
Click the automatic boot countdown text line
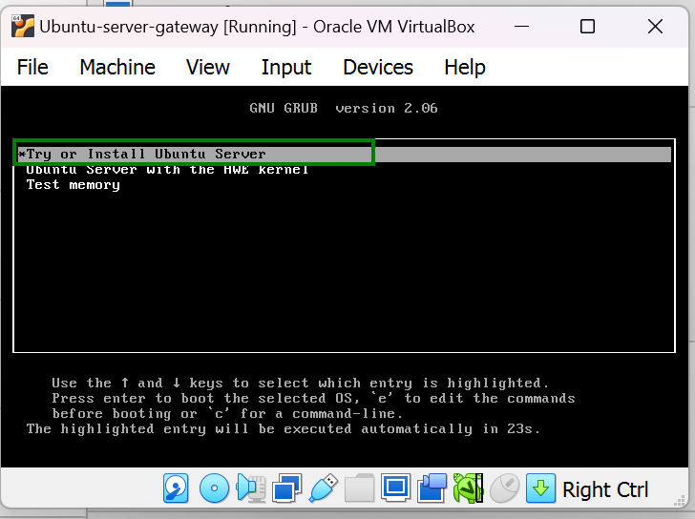pos(284,428)
